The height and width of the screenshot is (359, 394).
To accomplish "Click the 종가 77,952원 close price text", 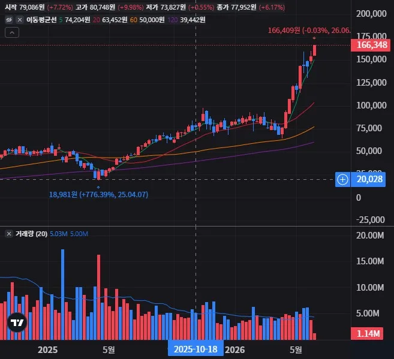I will [x=236, y=7].
